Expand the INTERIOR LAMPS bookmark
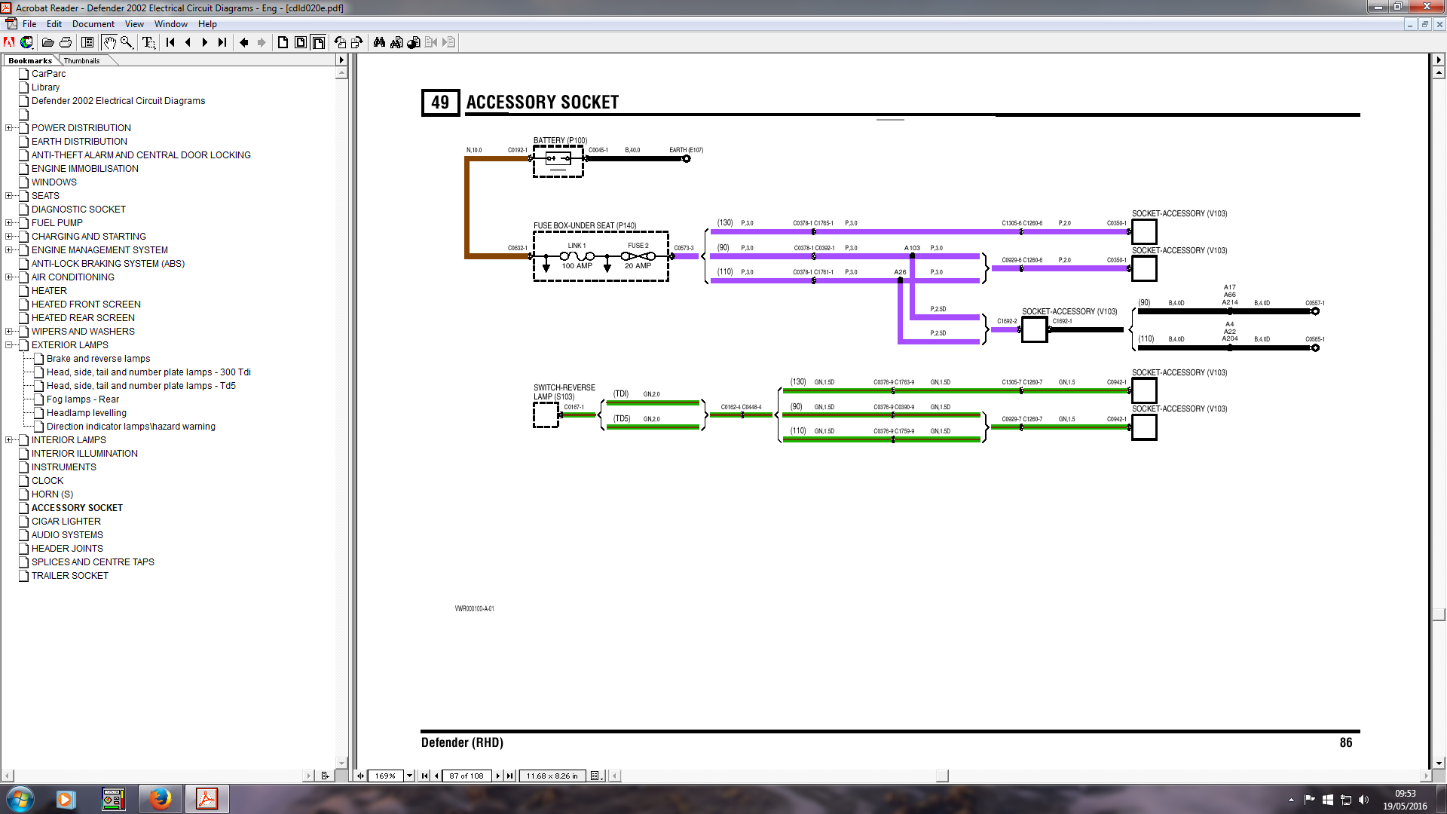 (9, 440)
